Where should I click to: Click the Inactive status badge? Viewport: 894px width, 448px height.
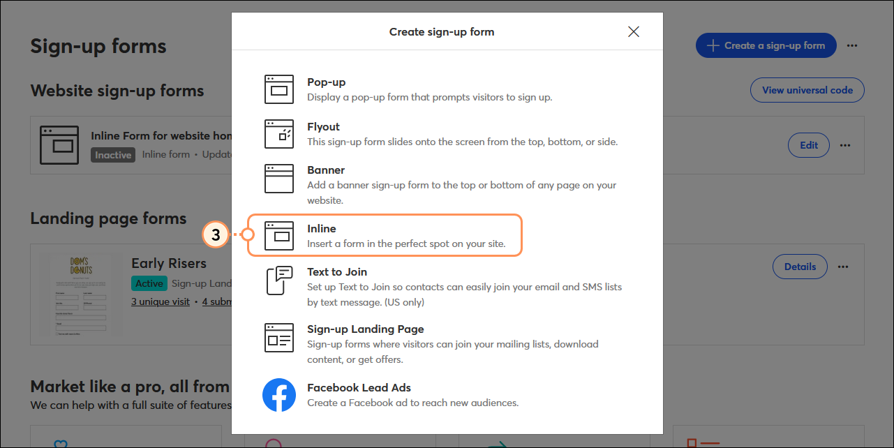[x=113, y=155]
